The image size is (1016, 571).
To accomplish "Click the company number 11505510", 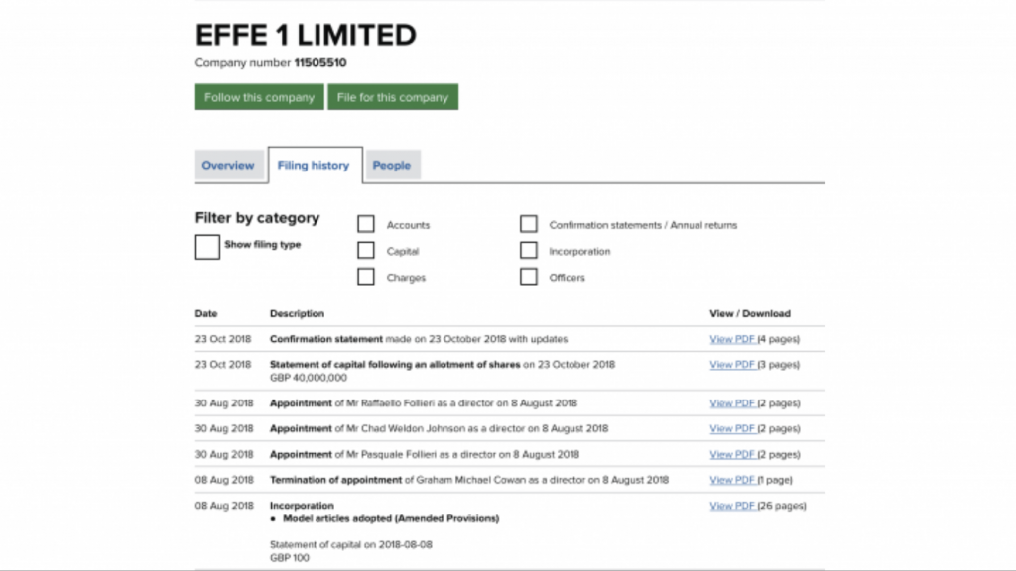I will tap(320, 62).
